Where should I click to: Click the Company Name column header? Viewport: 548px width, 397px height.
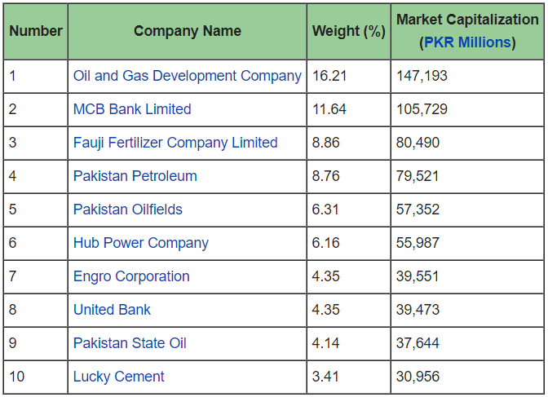tap(188, 31)
